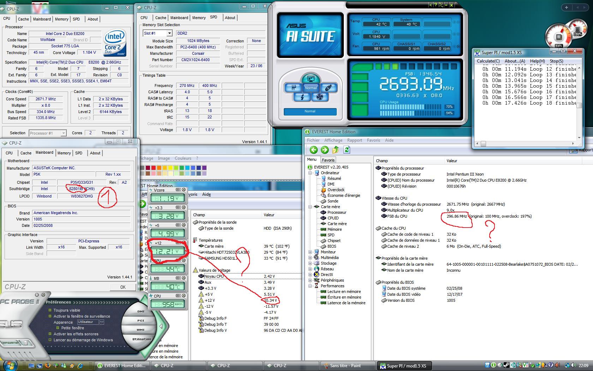
Task: Uncheck 'Activer les effets sonores'
Action: [50, 334]
